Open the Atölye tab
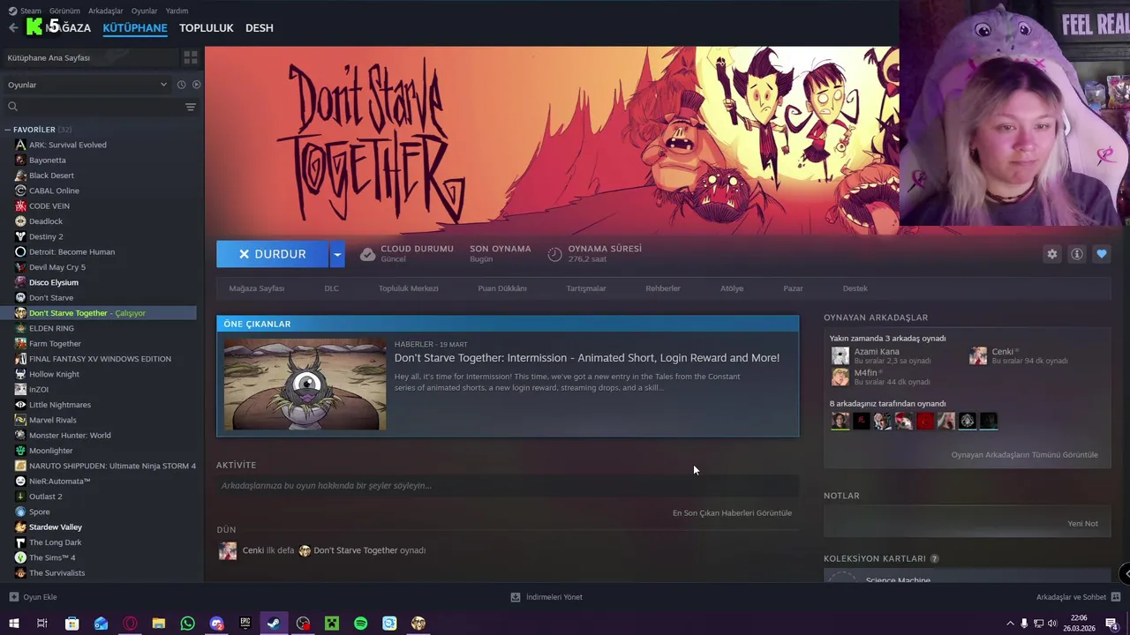Viewport: 1130px width, 635px height. pos(732,288)
